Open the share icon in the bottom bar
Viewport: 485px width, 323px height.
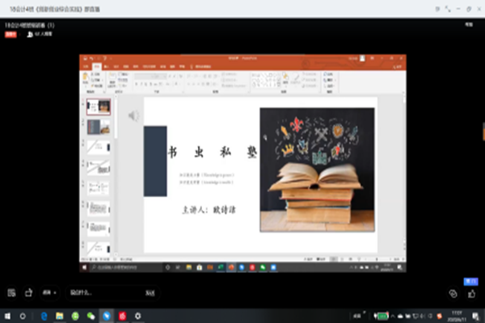click(29, 292)
